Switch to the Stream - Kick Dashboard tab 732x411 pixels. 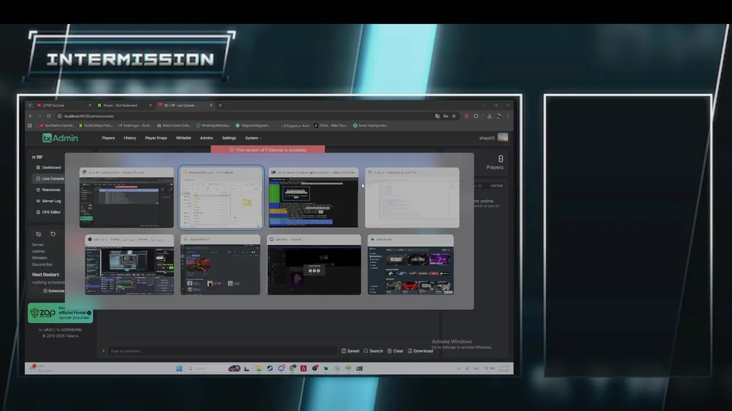pyautogui.click(x=124, y=105)
